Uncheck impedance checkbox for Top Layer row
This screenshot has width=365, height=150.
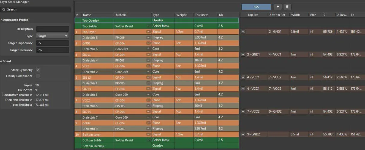pos(243,32)
